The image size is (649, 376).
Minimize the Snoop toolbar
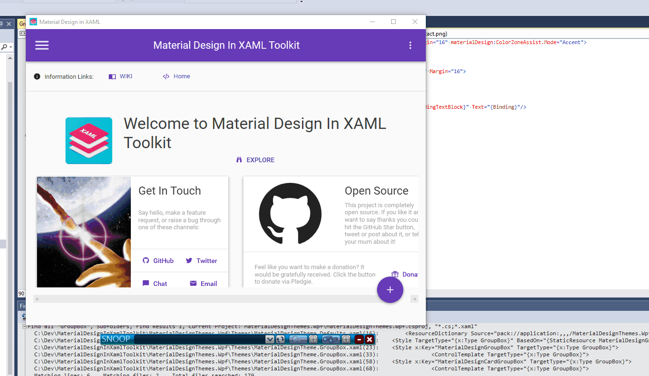click(x=359, y=339)
